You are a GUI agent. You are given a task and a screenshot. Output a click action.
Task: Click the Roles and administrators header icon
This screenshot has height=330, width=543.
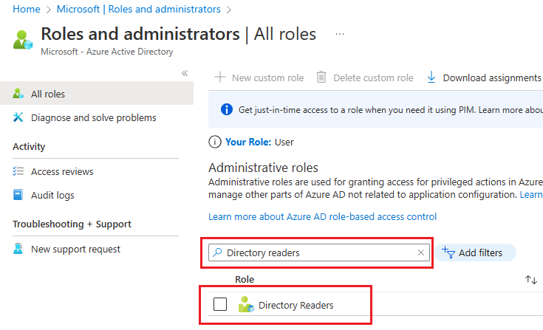(x=23, y=39)
